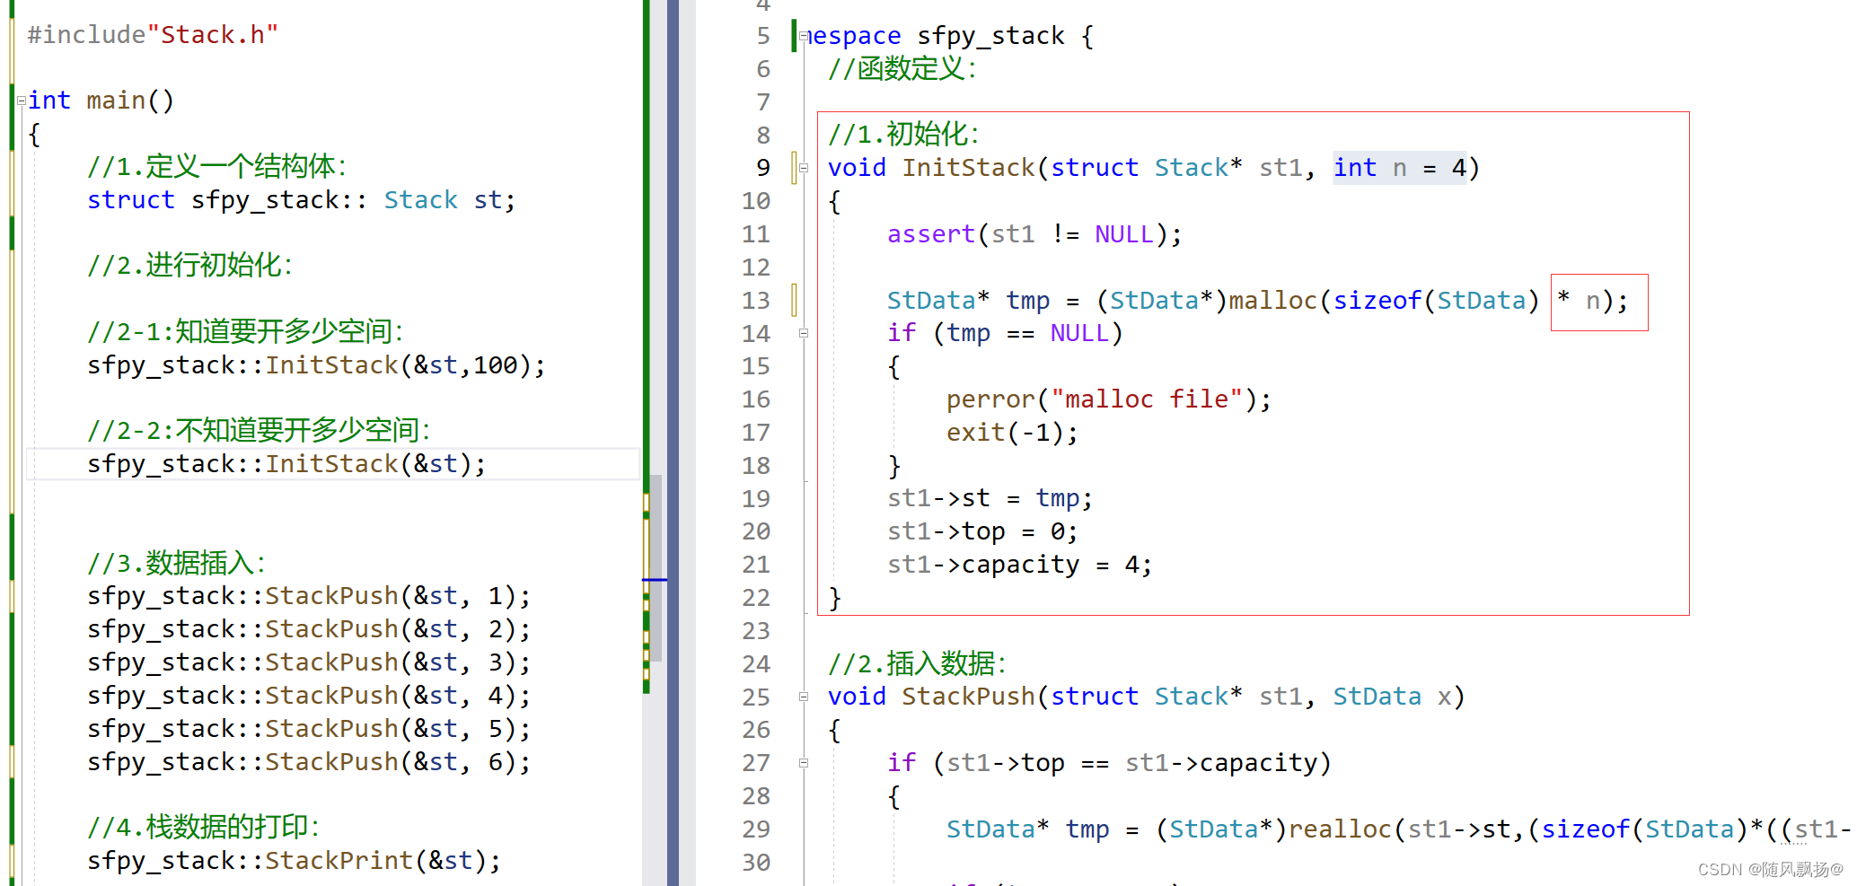This screenshot has height=886, width=1857.
Task: Collapse the namespace sfpy_stack fold marker
Action: (804, 37)
